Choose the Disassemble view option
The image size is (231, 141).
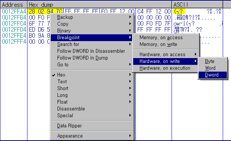pos(92,109)
